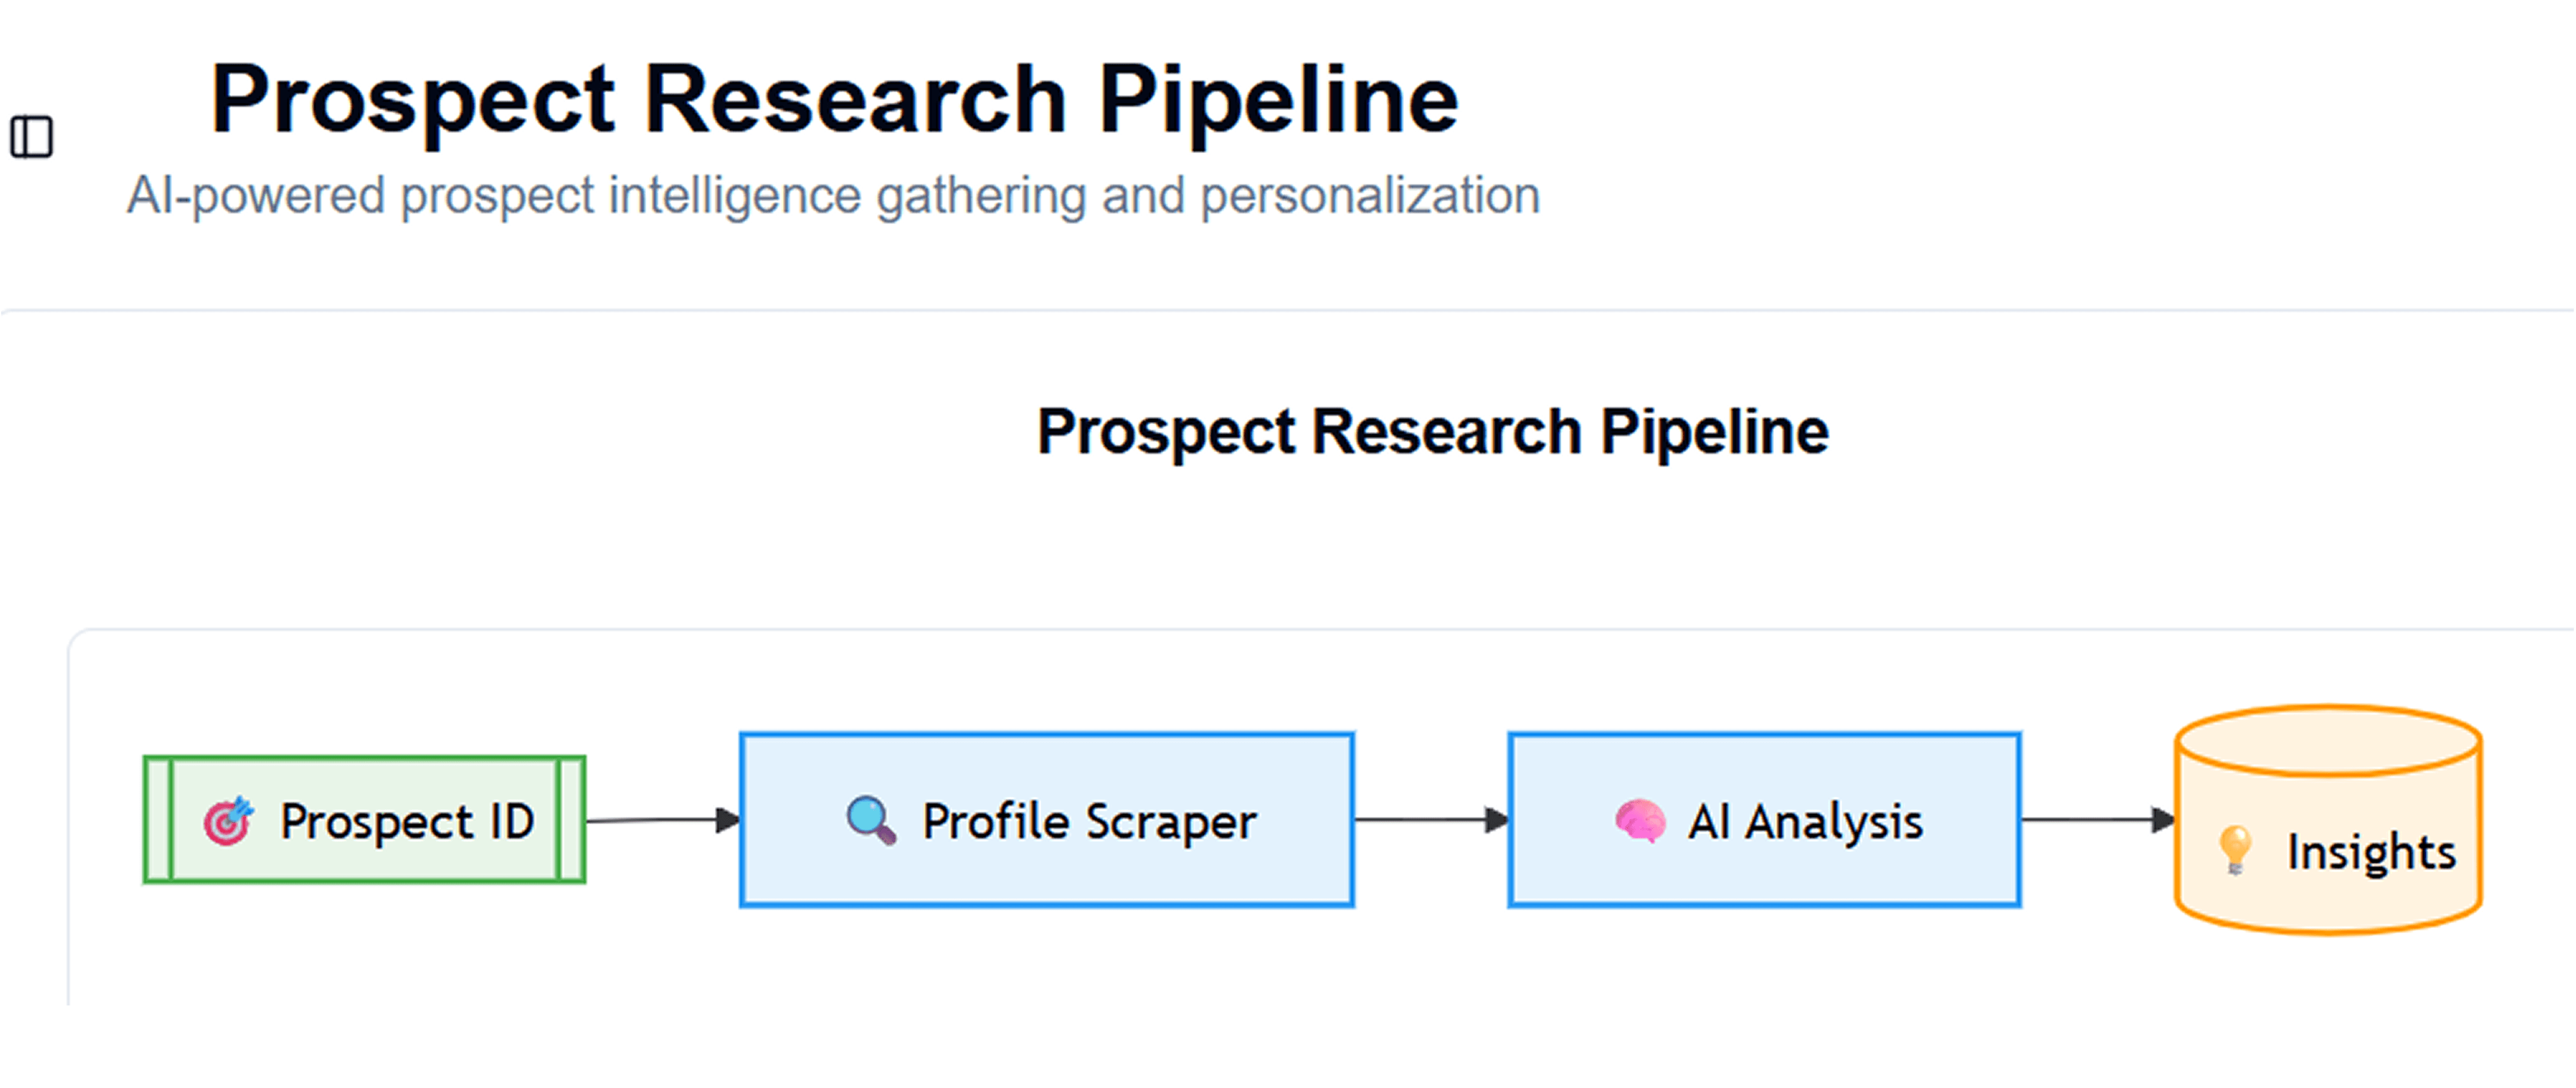Select the Profile Scraper node
Viewport: 2576px width, 1088px height.
click(1047, 820)
